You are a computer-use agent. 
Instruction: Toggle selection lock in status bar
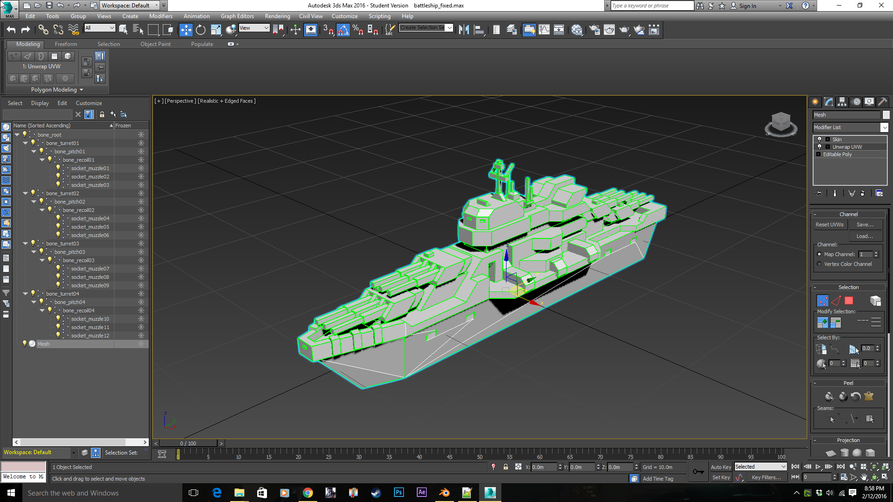506,467
